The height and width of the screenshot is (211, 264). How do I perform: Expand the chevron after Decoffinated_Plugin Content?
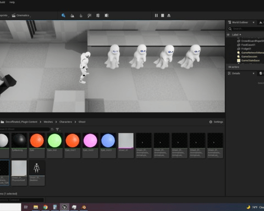point(40,122)
